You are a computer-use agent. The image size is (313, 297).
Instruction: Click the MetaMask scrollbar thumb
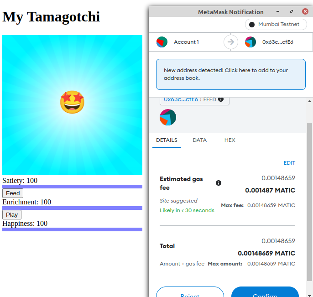click(309, 202)
